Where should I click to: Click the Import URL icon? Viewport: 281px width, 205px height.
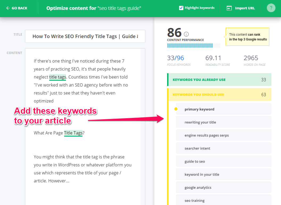229,8
